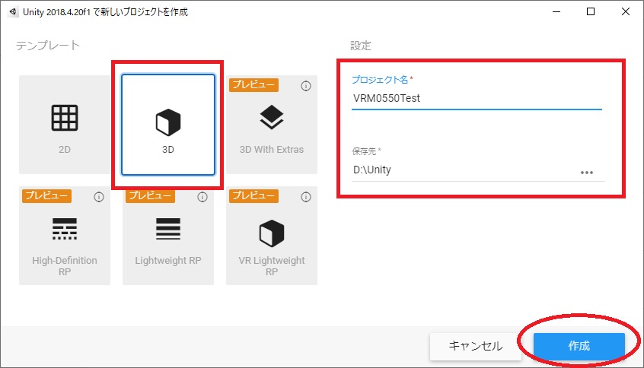The width and height of the screenshot is (644, 368).
Task: Select the 3D template card
Action: [168, 124]
